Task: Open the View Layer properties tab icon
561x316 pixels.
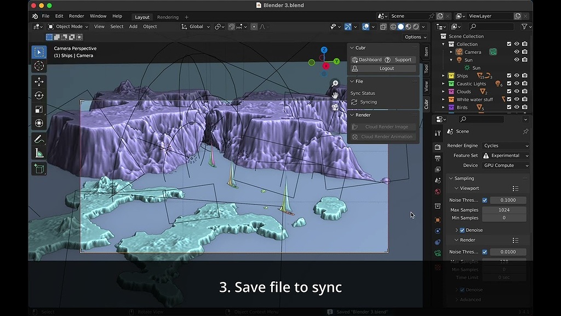Action: point(438,169)
